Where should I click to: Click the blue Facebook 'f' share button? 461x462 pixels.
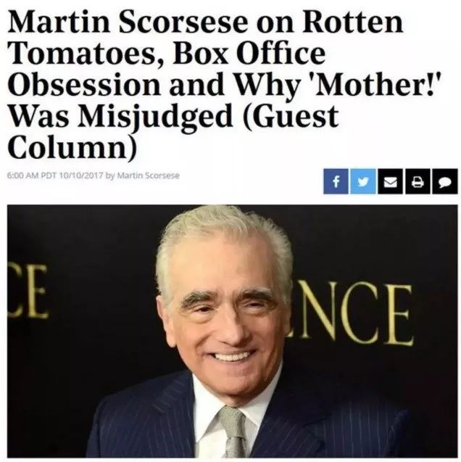click(x=336, y=181)
